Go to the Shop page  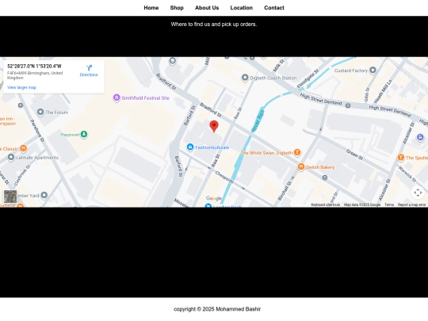(177, 8)
